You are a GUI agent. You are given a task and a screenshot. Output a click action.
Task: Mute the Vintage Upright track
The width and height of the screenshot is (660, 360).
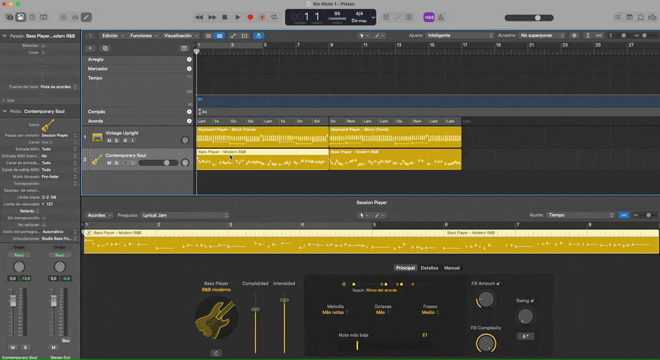pyautogui.click(x=109, y=141)
